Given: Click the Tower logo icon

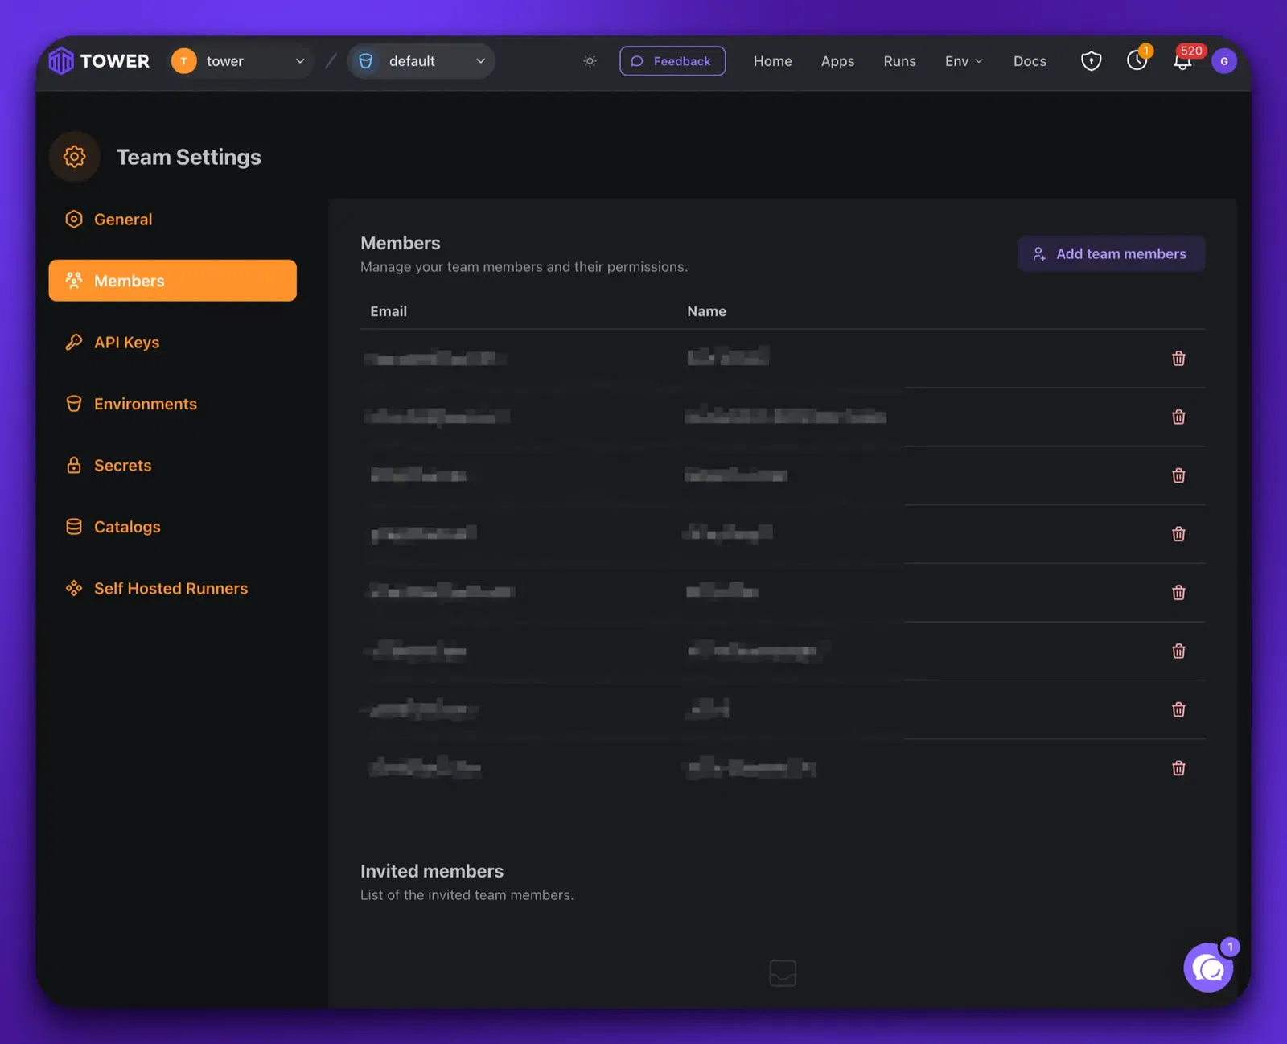Looking at the screenshot, I should point(60,60).
